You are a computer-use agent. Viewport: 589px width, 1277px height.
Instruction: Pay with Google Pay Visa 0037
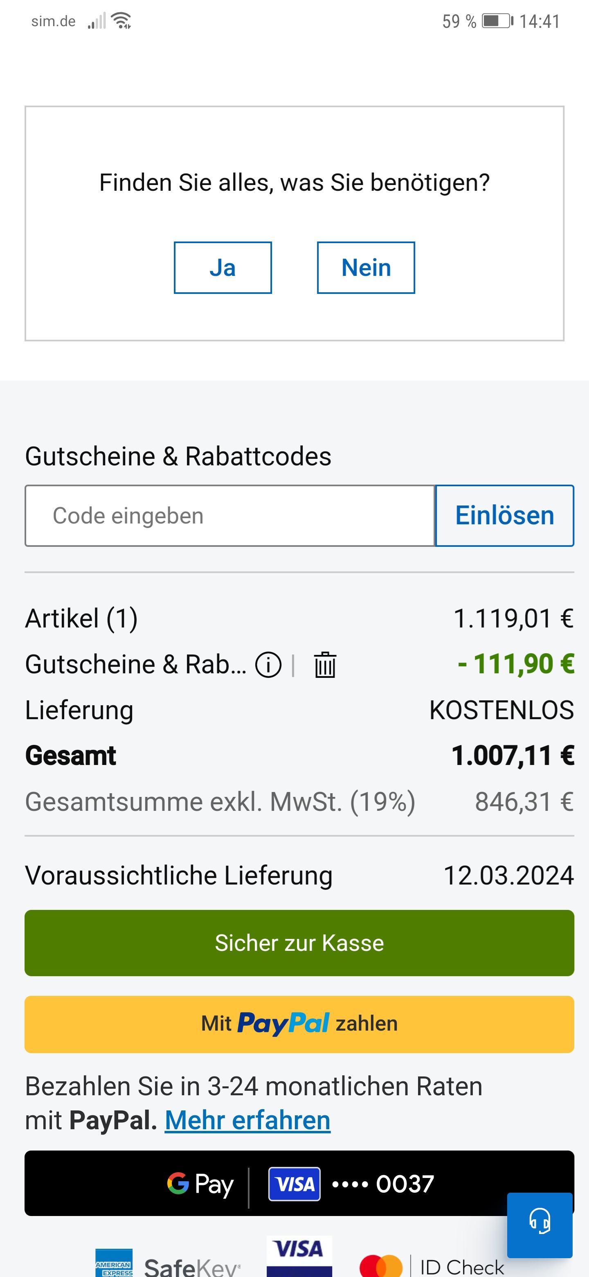[x=299, y=1183]
